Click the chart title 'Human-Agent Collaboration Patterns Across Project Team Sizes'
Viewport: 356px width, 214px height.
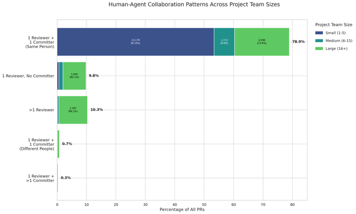194,4
